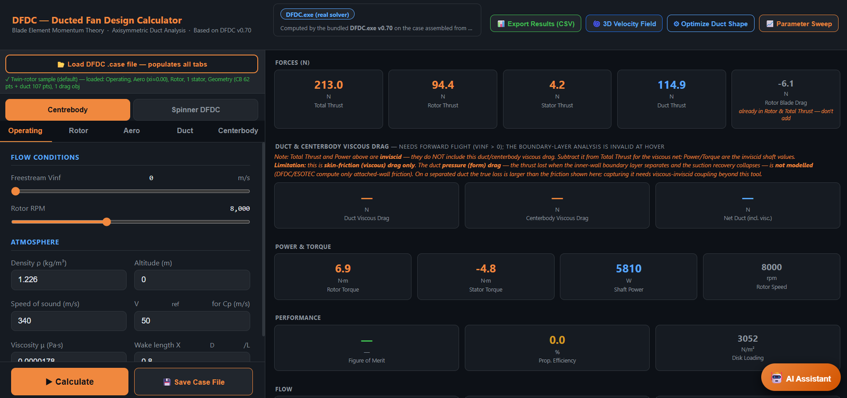Click the Altitude (m) input field
The image size is (847, 398).
[192, 279]
